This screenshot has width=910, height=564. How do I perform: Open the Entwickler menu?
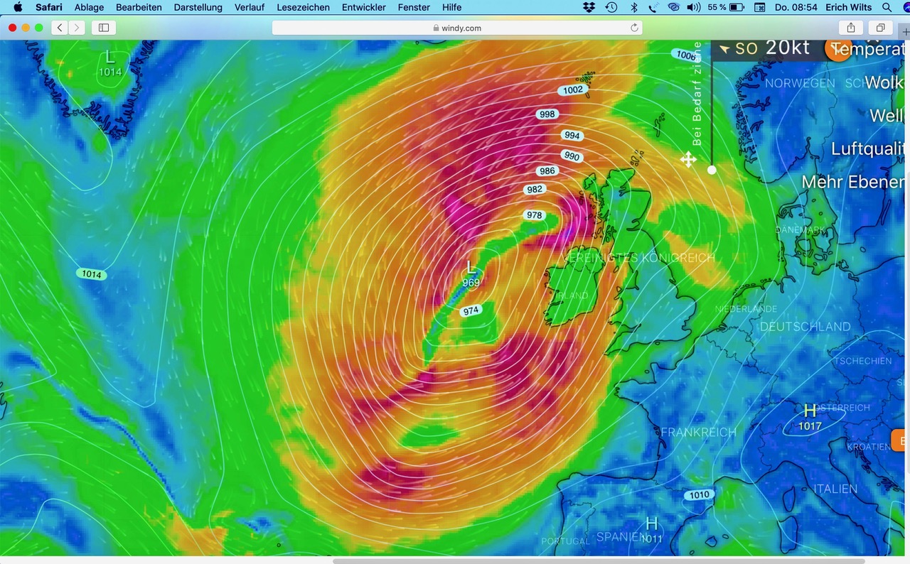click(x=363, y=7)
